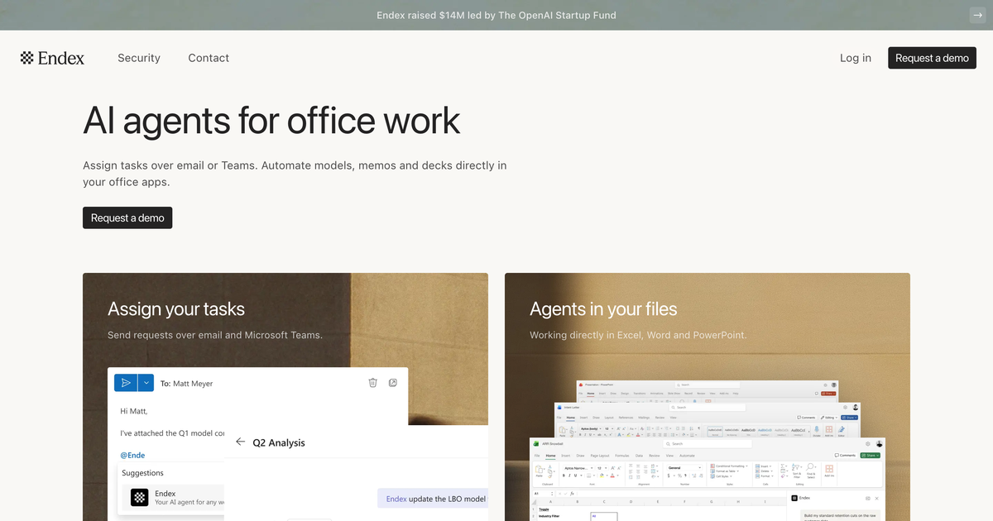Click the arrow icon in the announcement banner
Viewport: 993px width, 521px height.
click(x=977, y=15)
